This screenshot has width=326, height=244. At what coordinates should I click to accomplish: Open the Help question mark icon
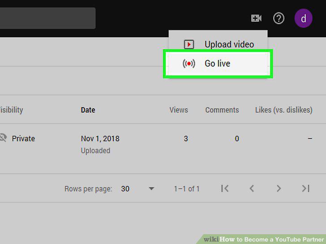click(x=279, y=18)
